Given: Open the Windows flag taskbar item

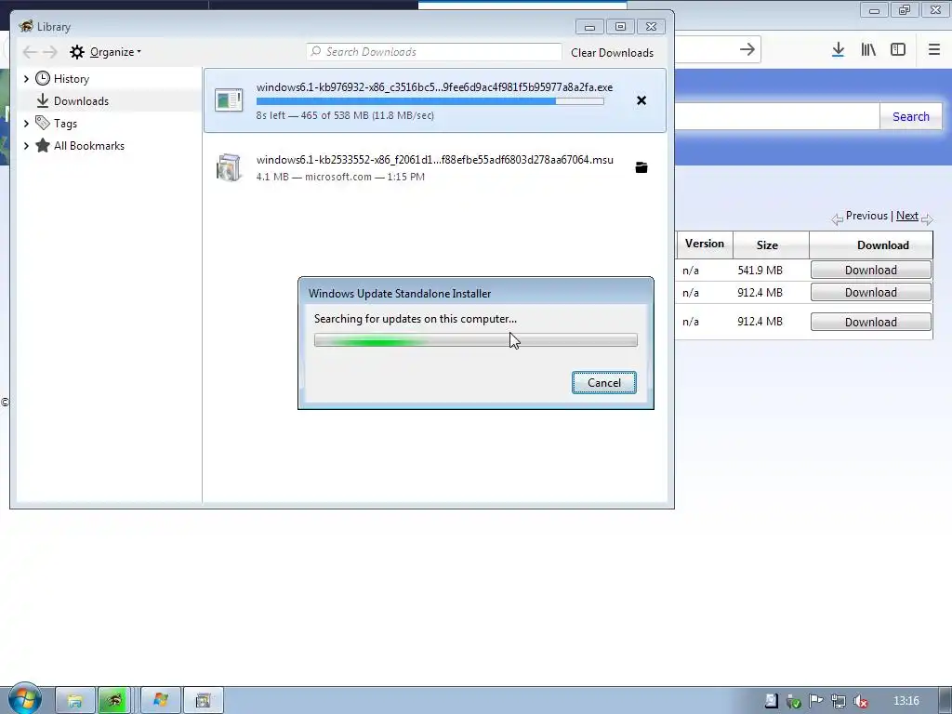Looking at the screenshot, I should point(160,701).
